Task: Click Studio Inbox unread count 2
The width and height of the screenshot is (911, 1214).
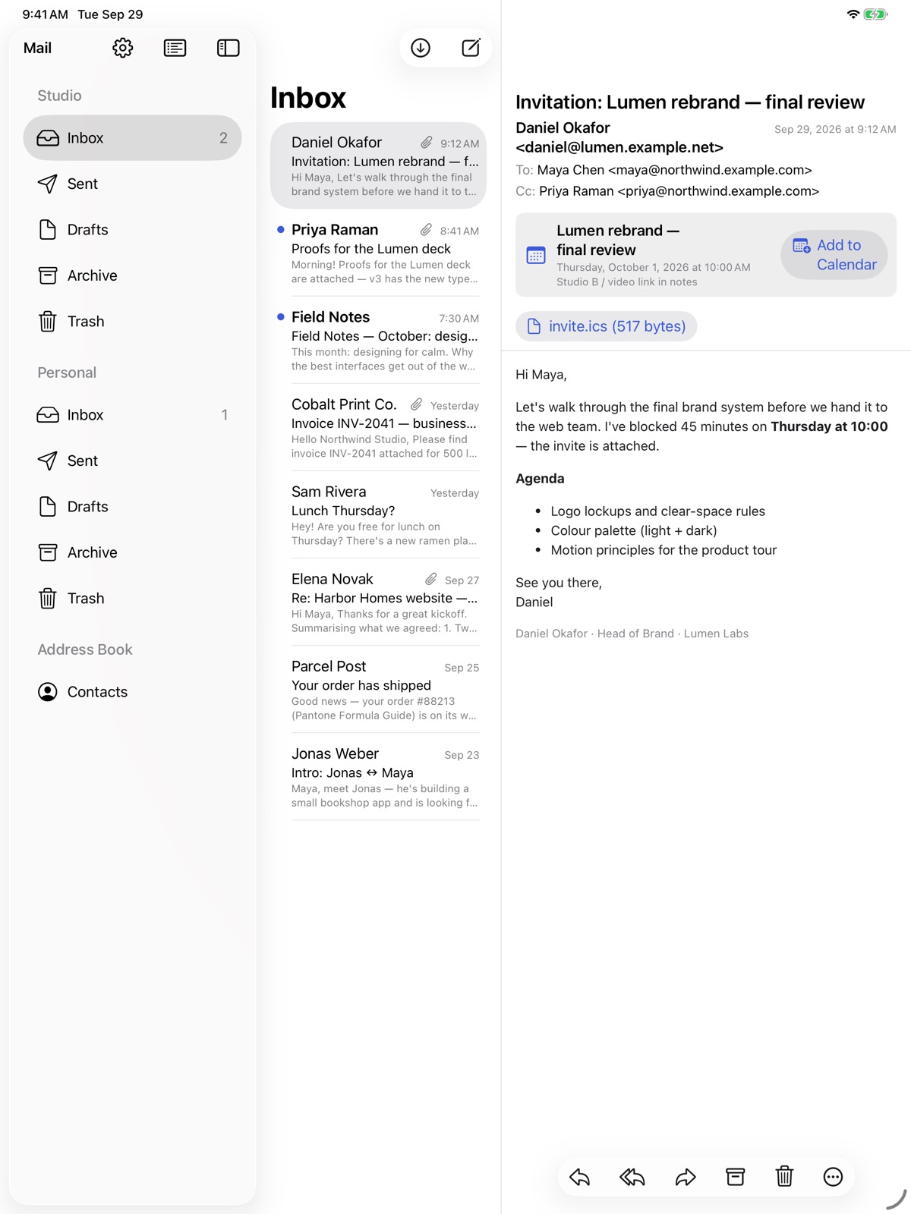Action: tap(223, 137)
